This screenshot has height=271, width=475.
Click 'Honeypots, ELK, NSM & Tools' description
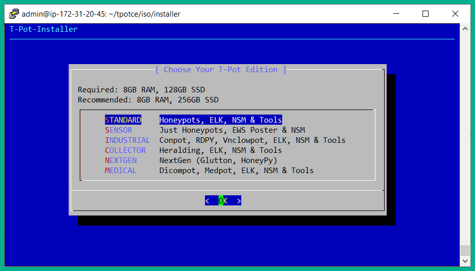click(x=221, y=120)
